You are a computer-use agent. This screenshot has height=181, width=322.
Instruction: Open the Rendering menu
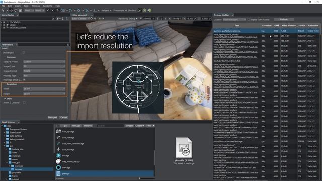click(x=48, y=6)
